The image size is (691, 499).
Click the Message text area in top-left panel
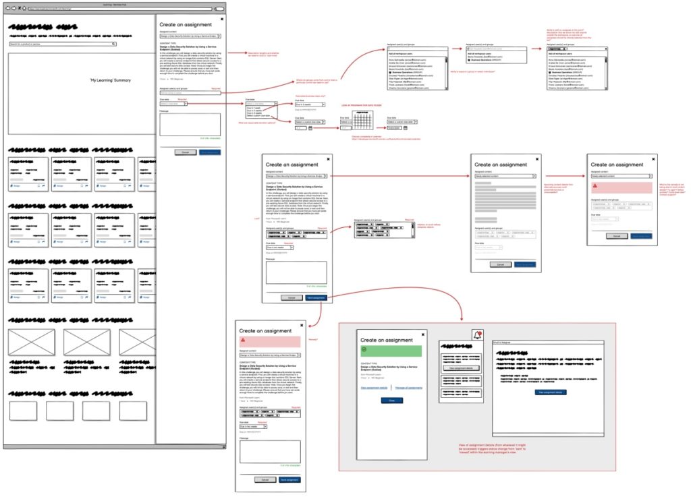click(x=190, y=125)
